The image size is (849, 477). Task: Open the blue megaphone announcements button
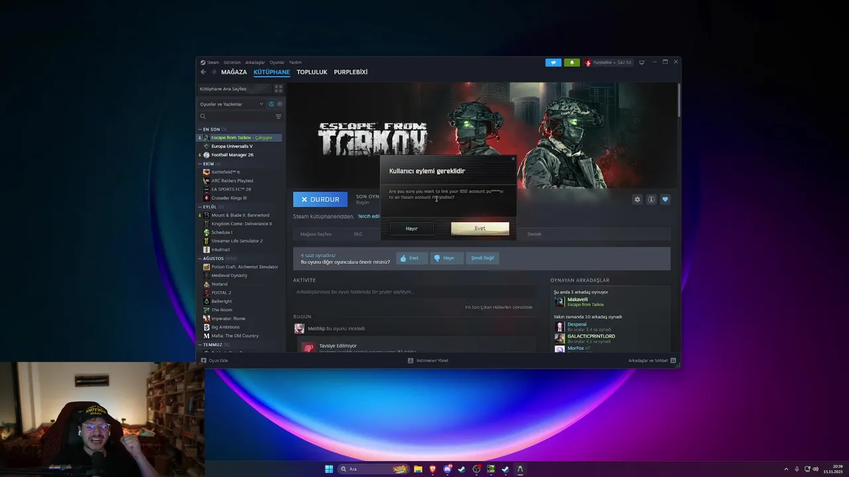553,62
